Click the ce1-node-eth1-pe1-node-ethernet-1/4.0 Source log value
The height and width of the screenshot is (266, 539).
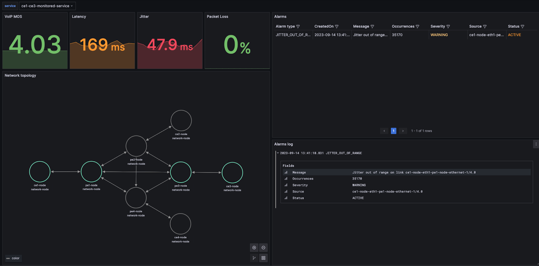387,191
